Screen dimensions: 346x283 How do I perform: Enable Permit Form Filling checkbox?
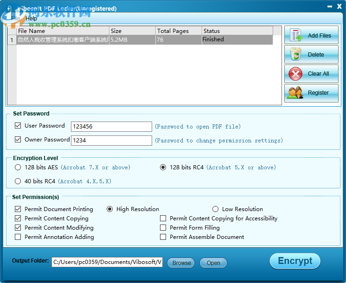(x=163, y=228)
